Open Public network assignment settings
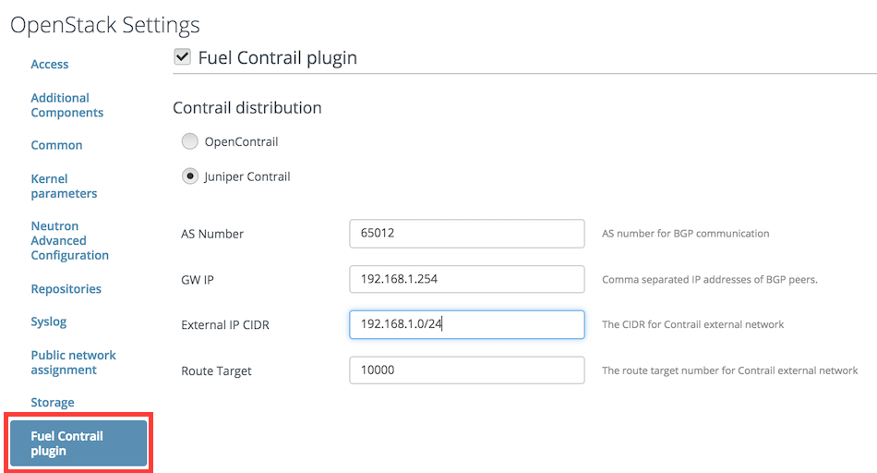877x473 pixels. click(73, 362)
